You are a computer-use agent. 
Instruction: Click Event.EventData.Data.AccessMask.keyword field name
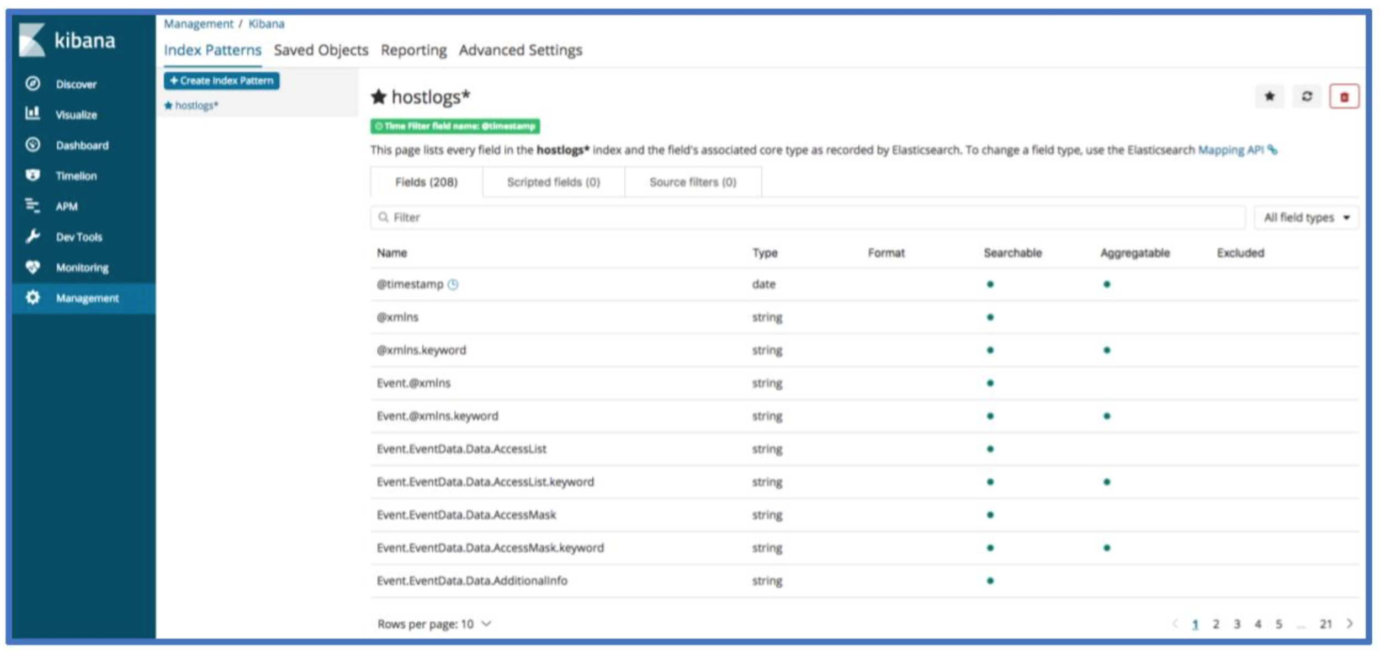click(490, 548)
